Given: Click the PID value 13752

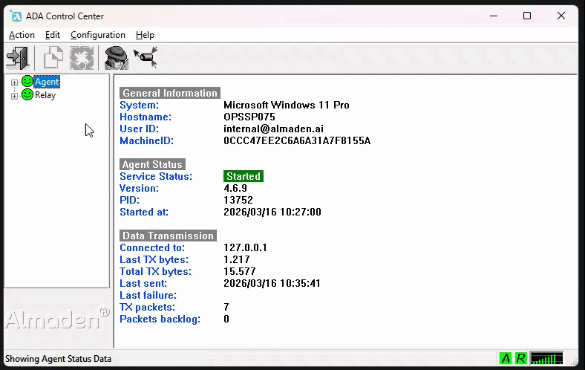Looking at the screenshot, I should (238, 200).
